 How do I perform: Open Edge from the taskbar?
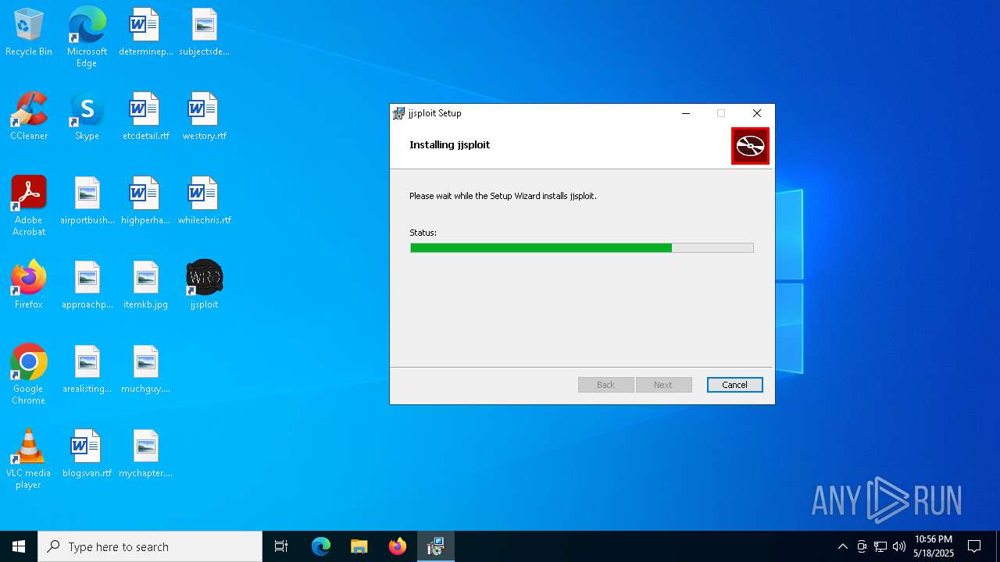tap(321, 546)
